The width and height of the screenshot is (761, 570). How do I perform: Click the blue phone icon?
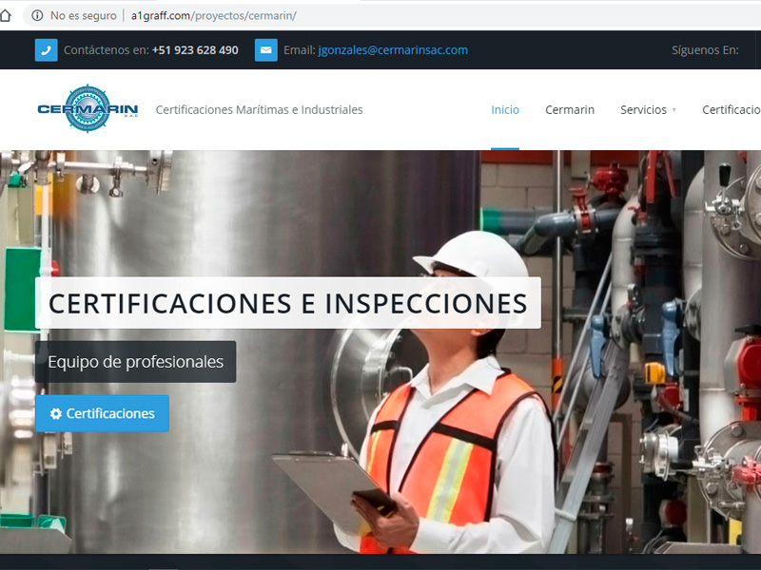(47, 50)
